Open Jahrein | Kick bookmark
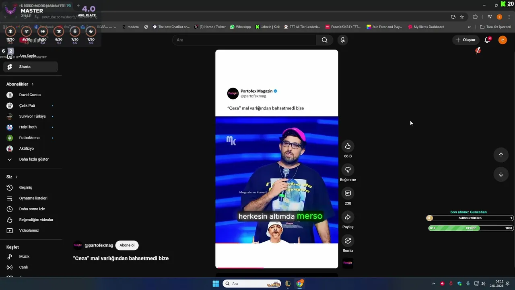515x290 pixels. [x=268, y=27]
